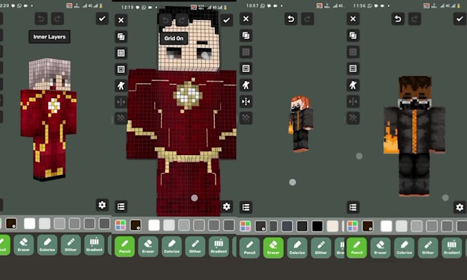Open settings gear in the 2:20 screen

click(x=102, y=205)
